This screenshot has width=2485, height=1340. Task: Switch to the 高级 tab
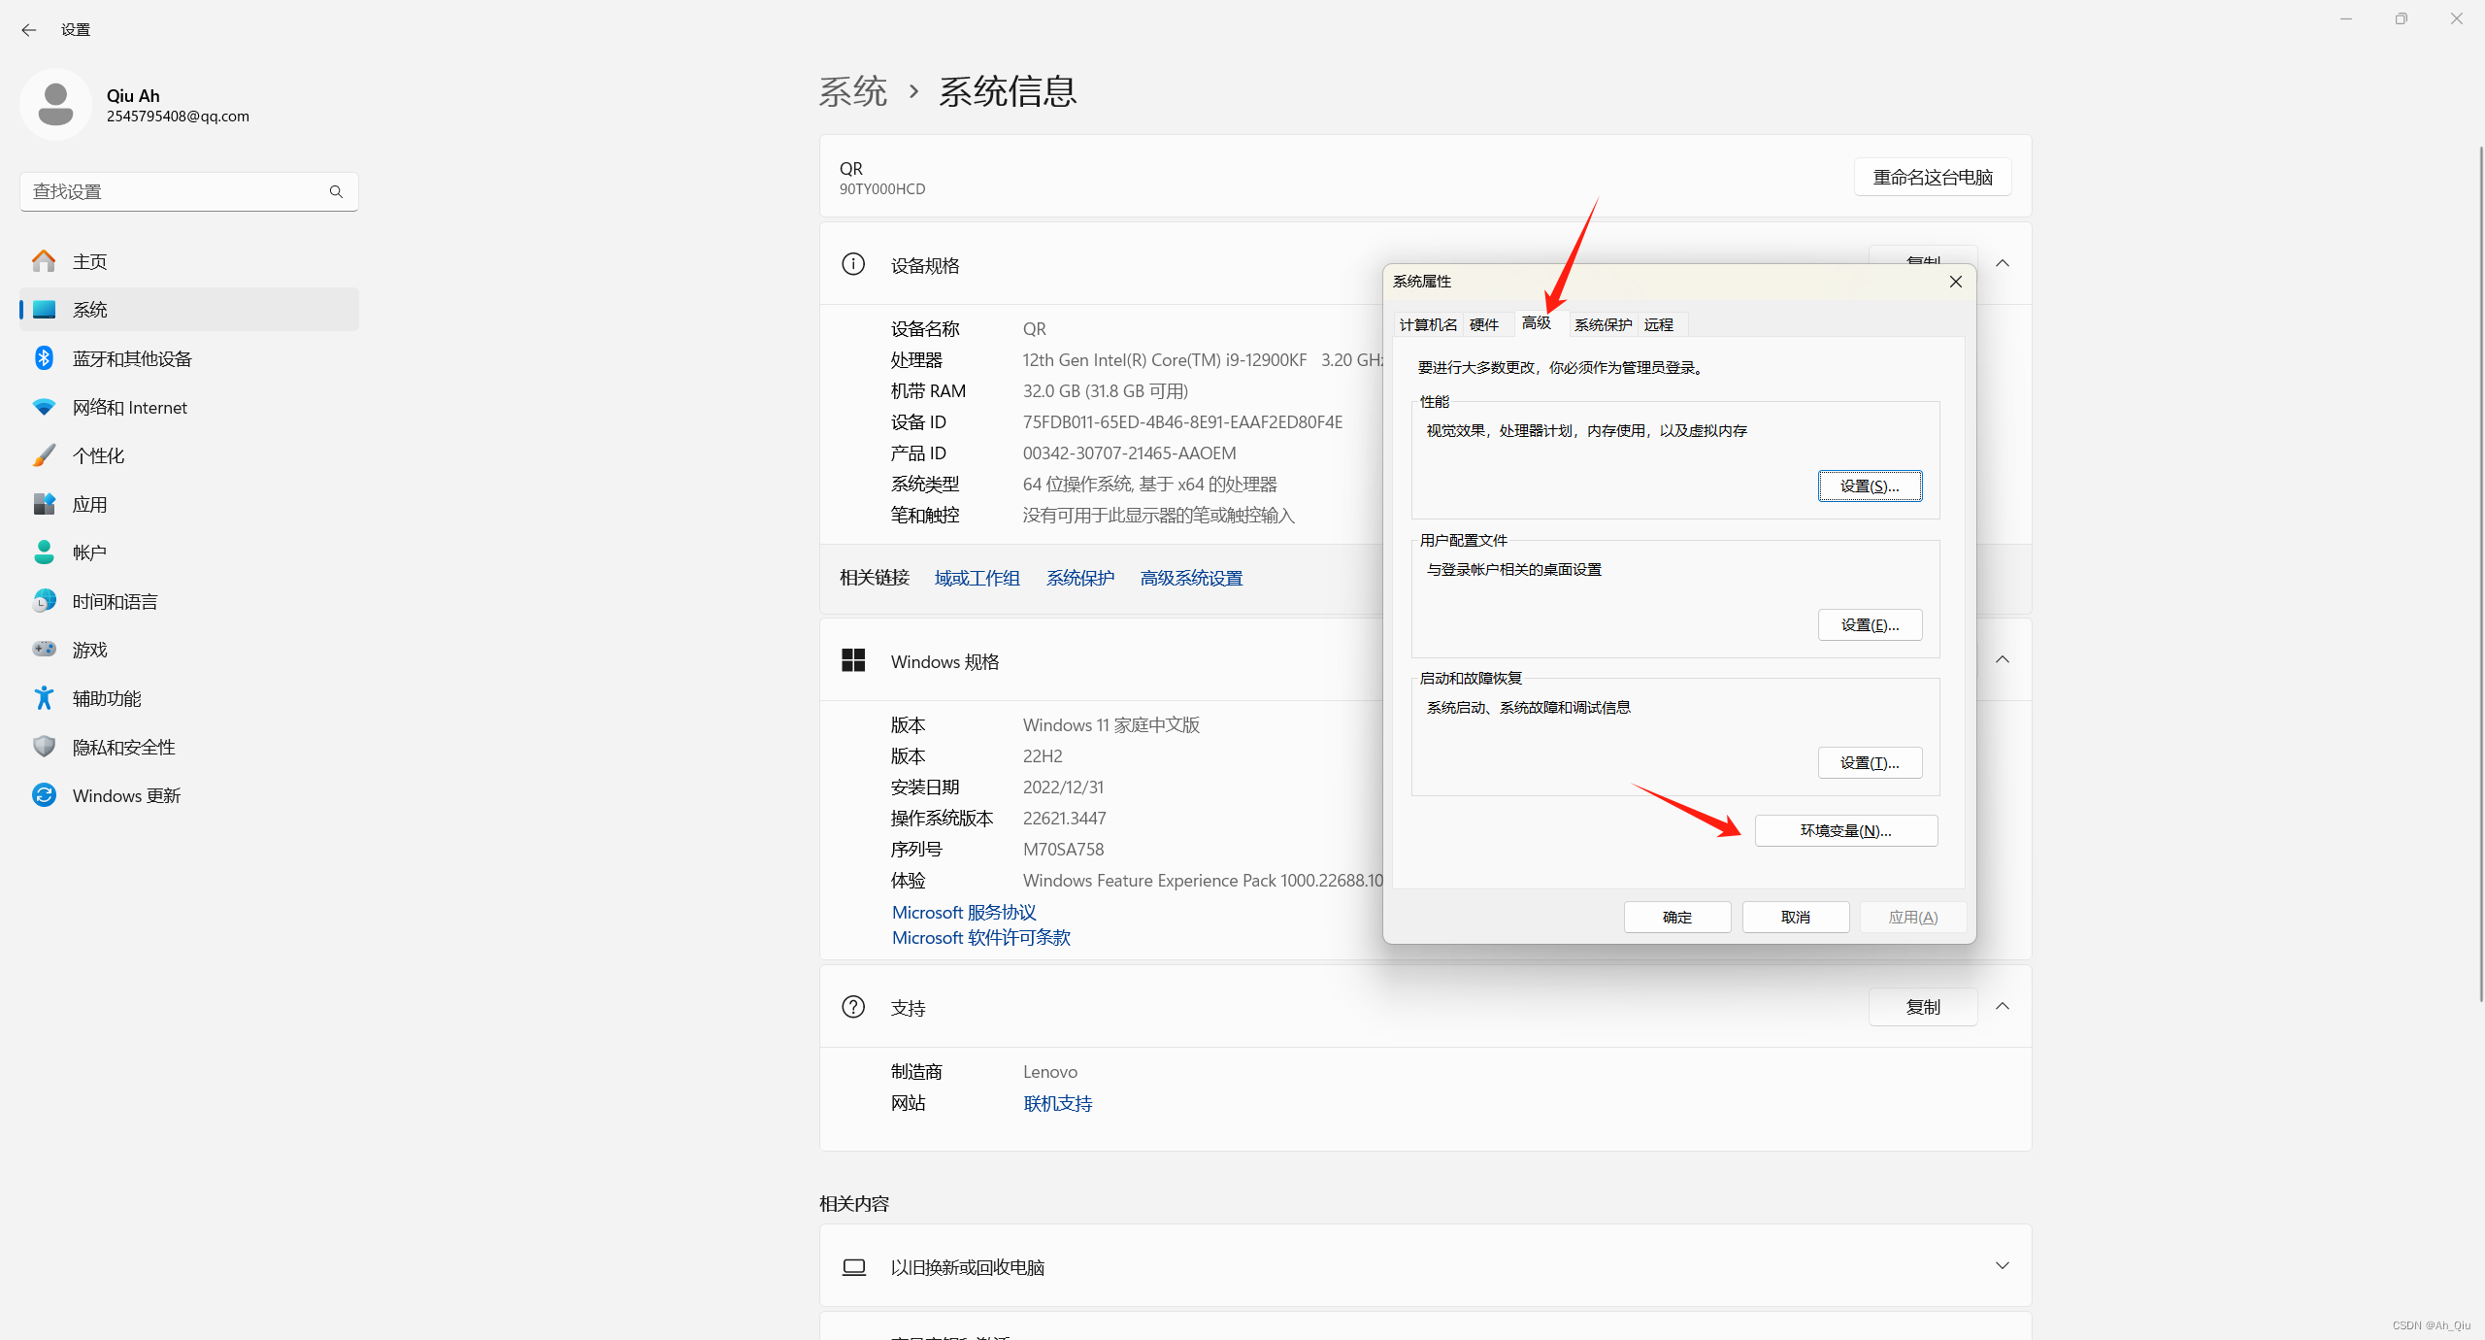1536,323
